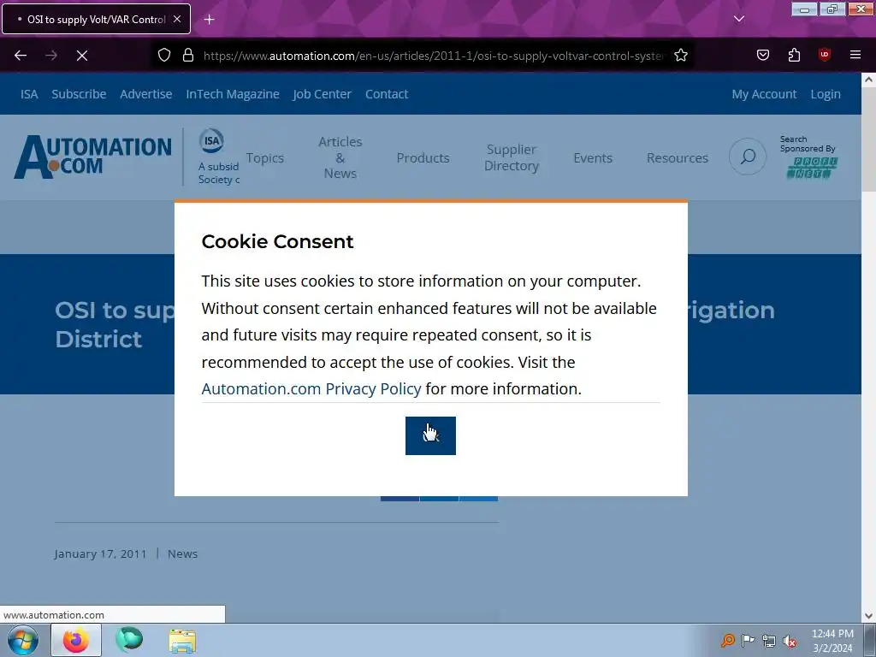Launch the green taskbar application
This screenshot has width=876, height=657.
129,640
